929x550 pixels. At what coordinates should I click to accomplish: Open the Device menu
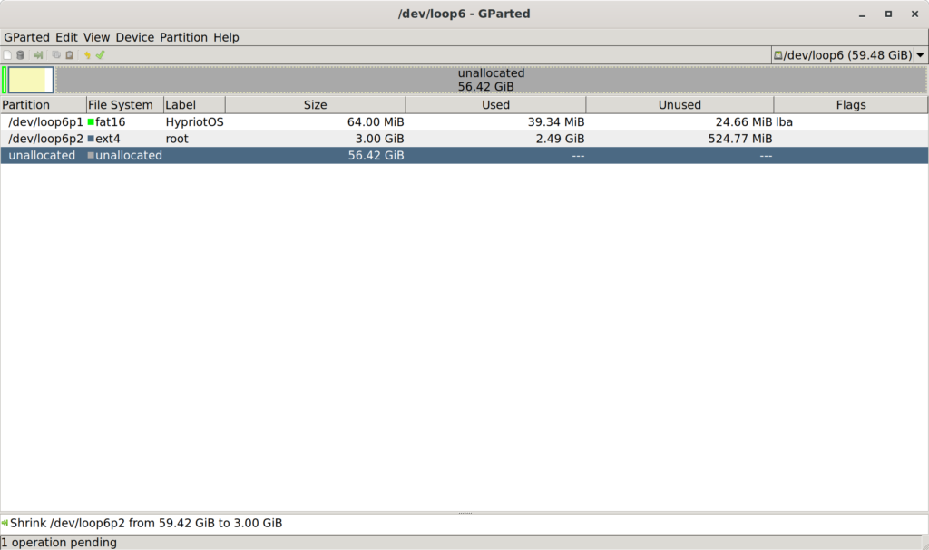coord(135,37)
